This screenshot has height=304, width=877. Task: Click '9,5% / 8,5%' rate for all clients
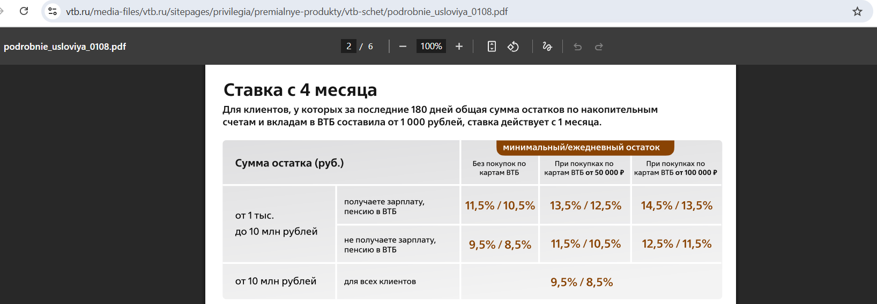tap(582, 282)
